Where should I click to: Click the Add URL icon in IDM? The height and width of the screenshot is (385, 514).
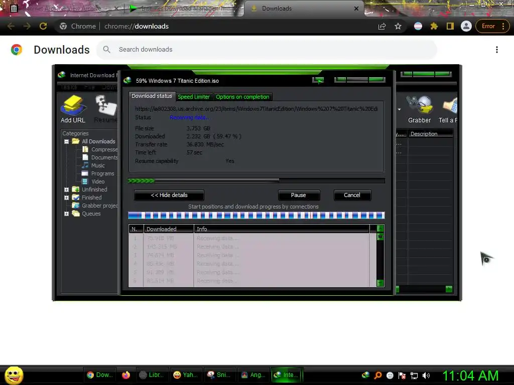[x=73, y=105]
